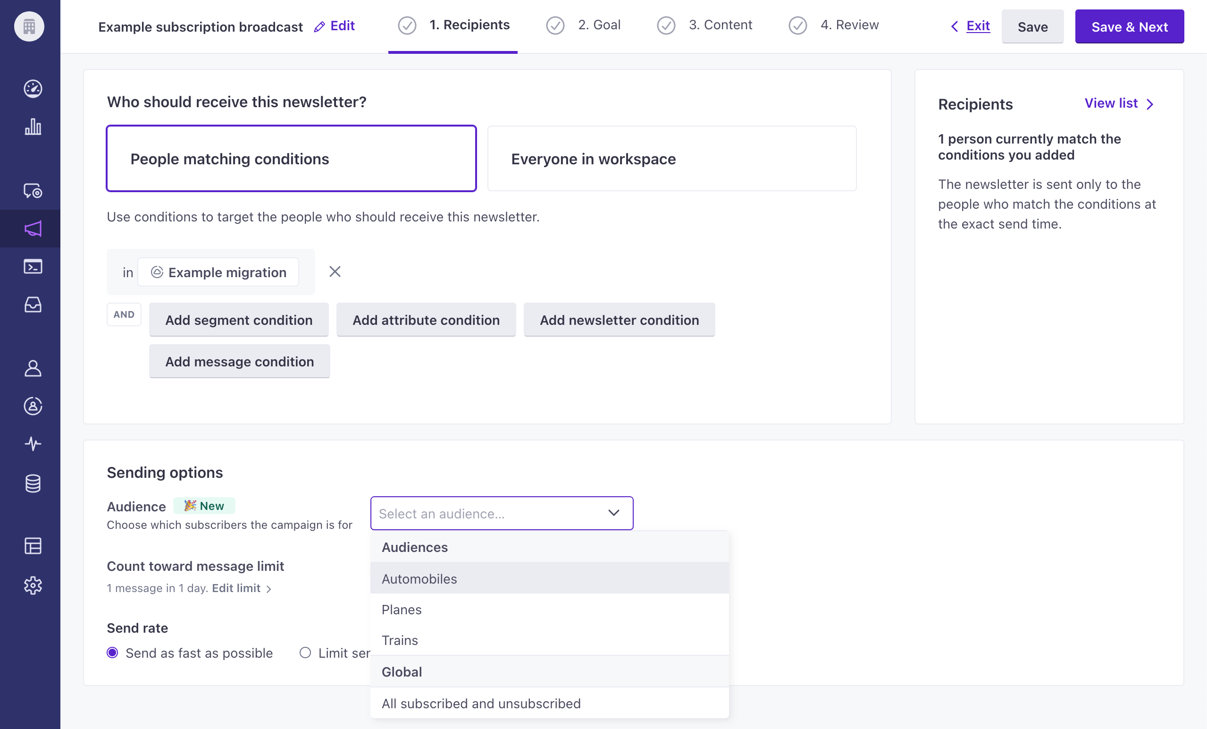This screenshot has width=1207, height=729.
Task: Click the messages inbox icon
Action: pos(32,304)
